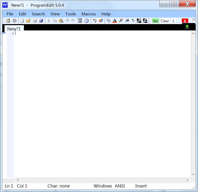
Task: Open a file with the folder icon
Action: [x=28, y=21]
